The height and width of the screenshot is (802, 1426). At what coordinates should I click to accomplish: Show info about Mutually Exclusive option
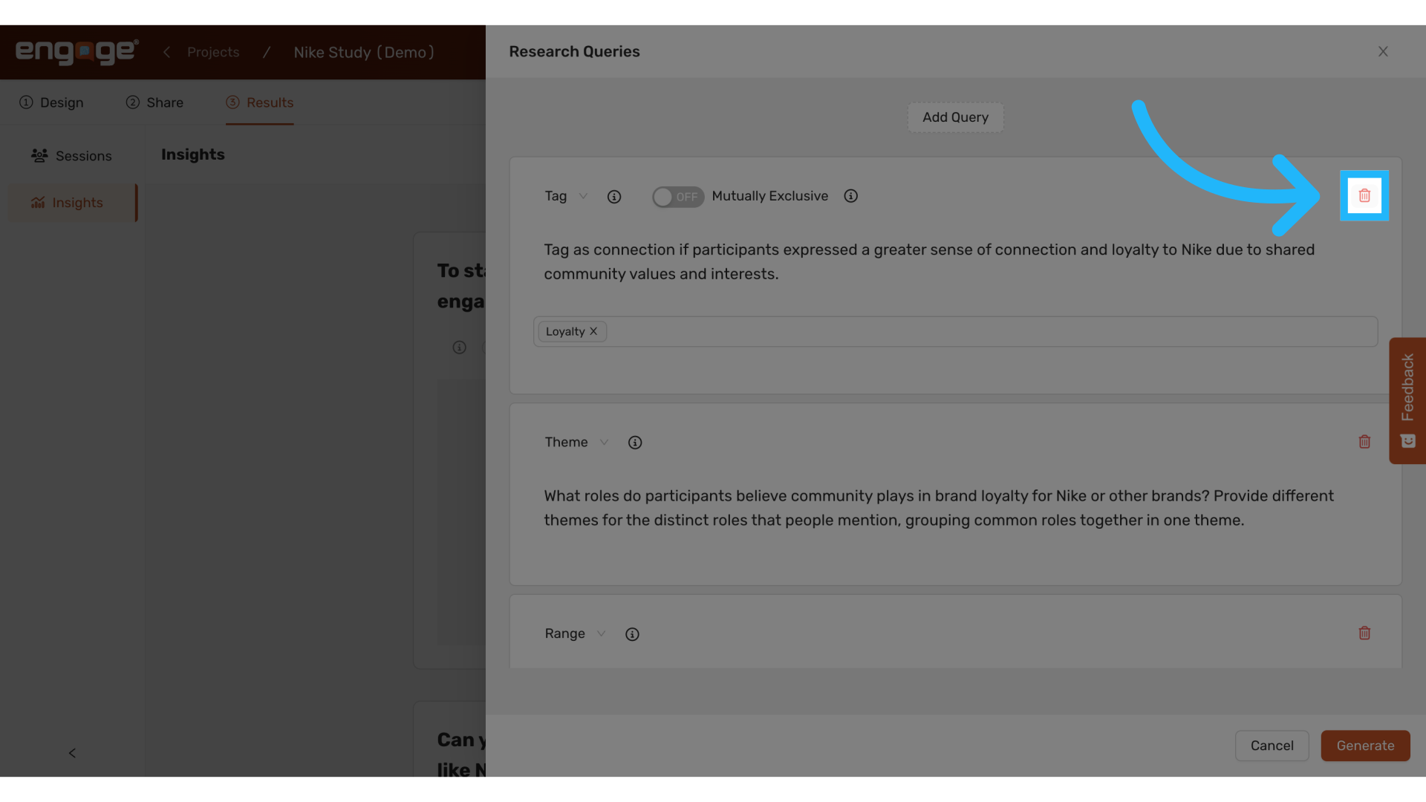851,196
